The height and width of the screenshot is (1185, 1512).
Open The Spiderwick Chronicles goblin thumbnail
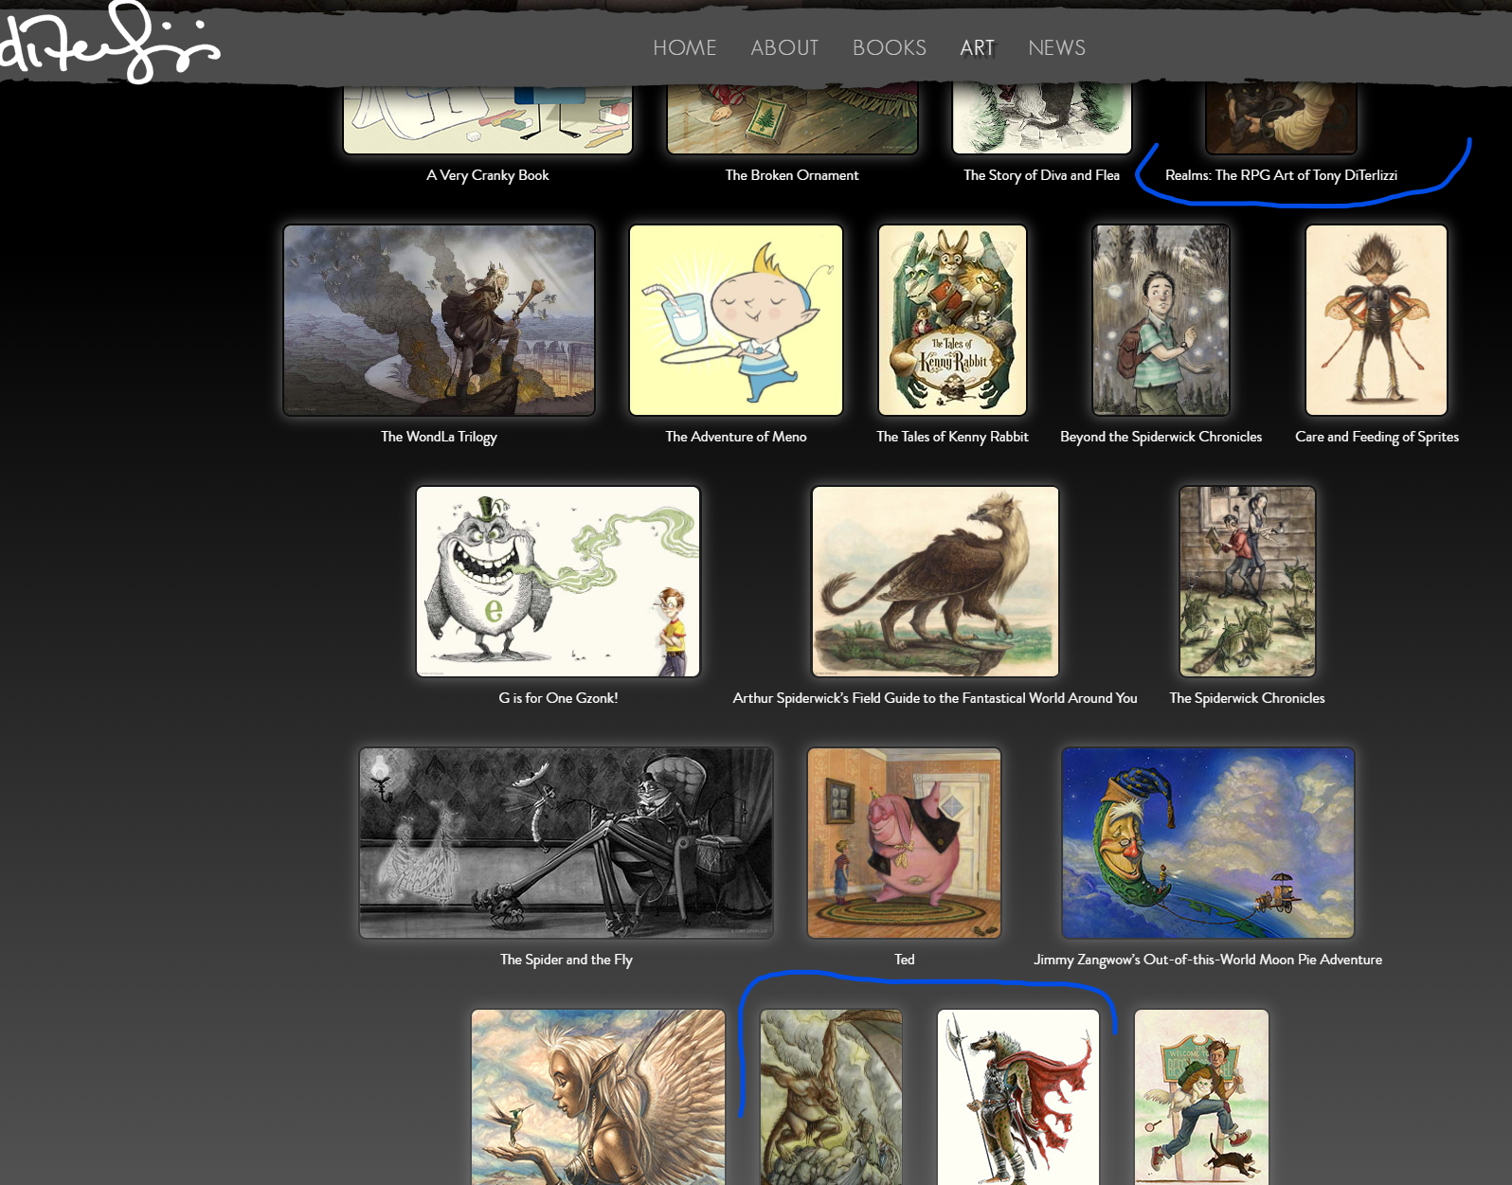coord(1248,582)
